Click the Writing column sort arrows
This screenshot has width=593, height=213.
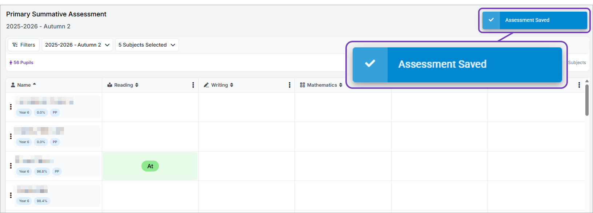(232, 85)
